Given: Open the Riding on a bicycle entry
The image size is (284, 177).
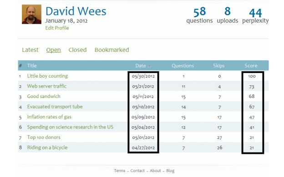Looking at the screenshot, I should click(47, 147).
